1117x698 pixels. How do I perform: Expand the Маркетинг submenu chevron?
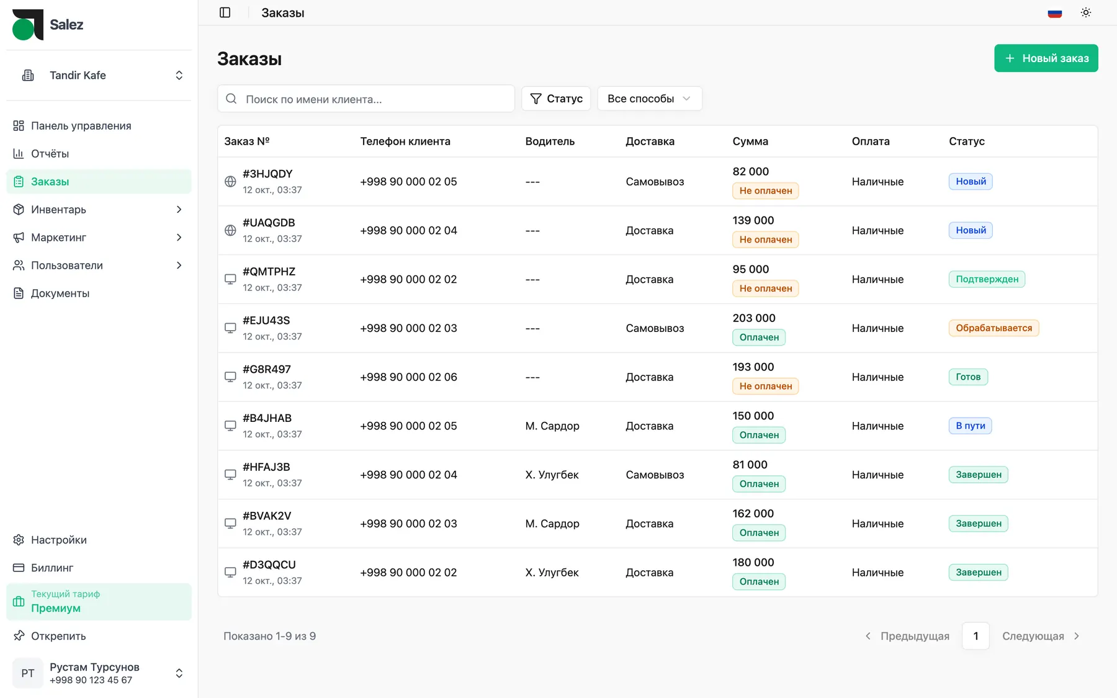point(179,238)
